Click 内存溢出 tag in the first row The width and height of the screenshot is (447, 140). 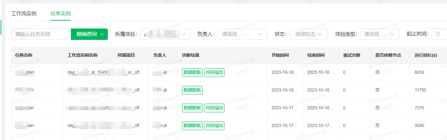coord(214,73)
